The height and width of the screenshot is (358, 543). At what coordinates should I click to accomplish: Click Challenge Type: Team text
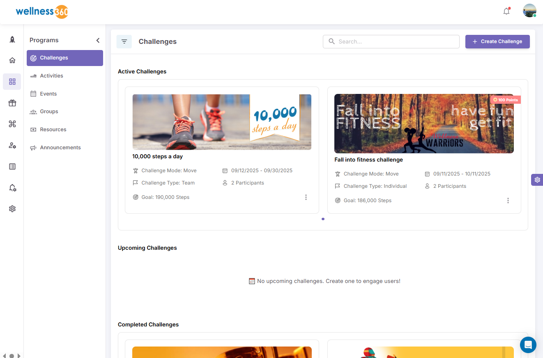point(168,183)
